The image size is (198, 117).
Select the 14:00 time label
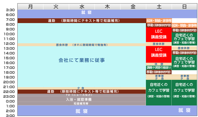pyautogui.click(x=9, y=53)
